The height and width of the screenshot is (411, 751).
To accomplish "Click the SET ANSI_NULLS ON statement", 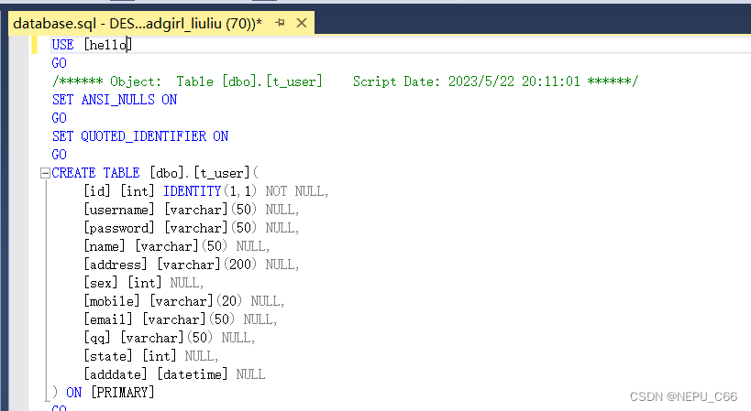I will tap(115, 100).
